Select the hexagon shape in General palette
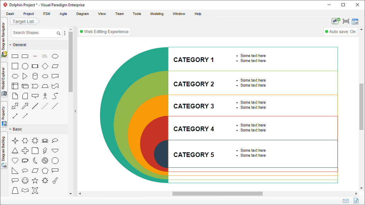The height and width of the screenshot is (205, 365). [15, 76]
